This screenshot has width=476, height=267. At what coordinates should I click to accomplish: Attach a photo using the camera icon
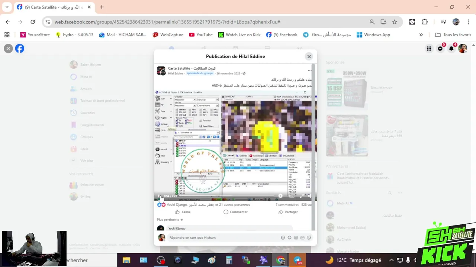point(296,238)
